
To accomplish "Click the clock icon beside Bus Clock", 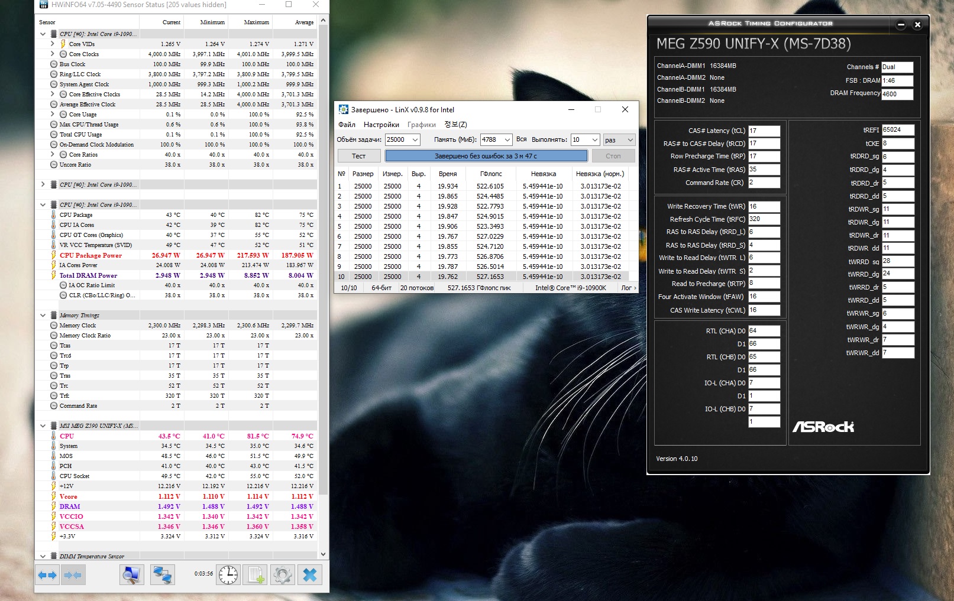I will pos(54,64).
